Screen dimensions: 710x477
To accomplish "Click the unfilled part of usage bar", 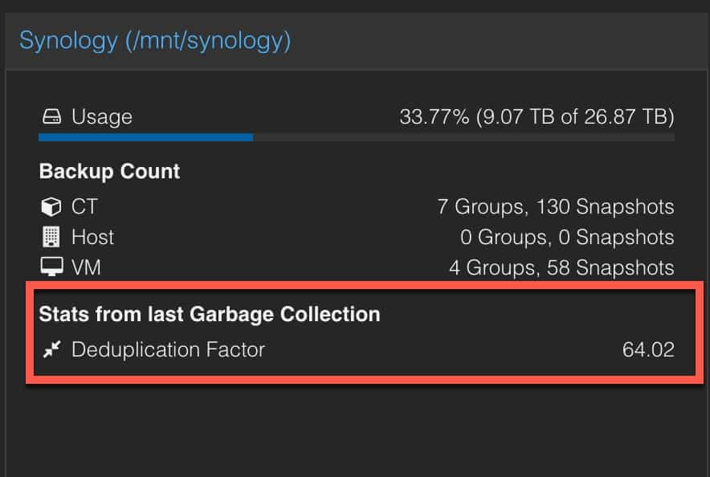I will (x=463, y=137).
